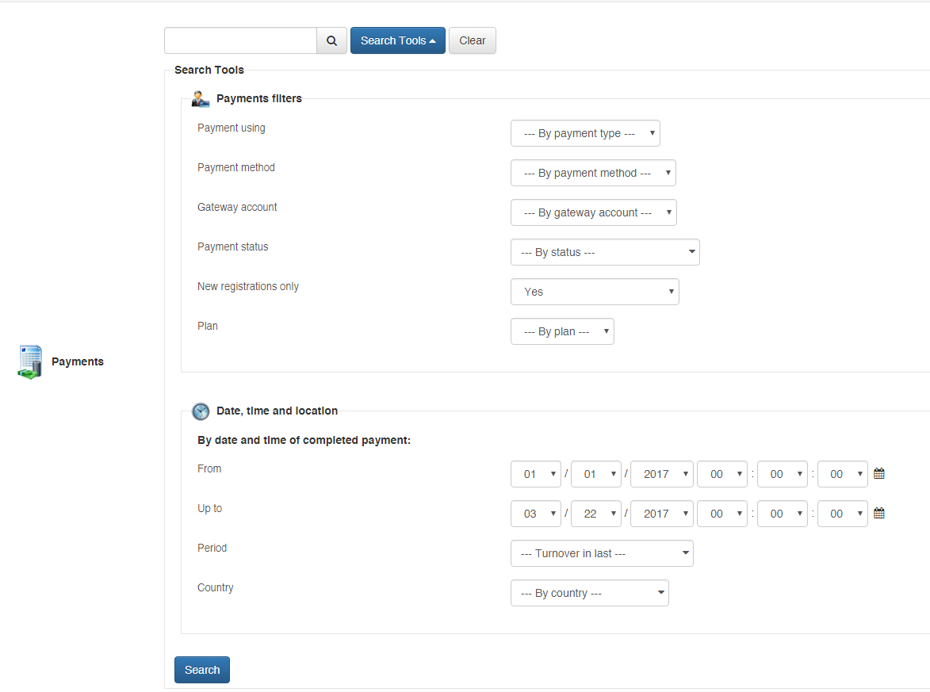The width and height of the screenshot is (930, 692).
Task: Click the Clear button
Action: [472, 40]
